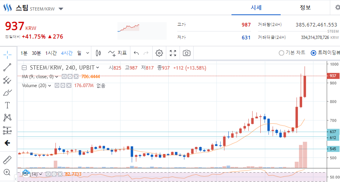Screen dimensions: 340x182
Task: Click the 82.7333 RSI value
Action: [73, 174]
